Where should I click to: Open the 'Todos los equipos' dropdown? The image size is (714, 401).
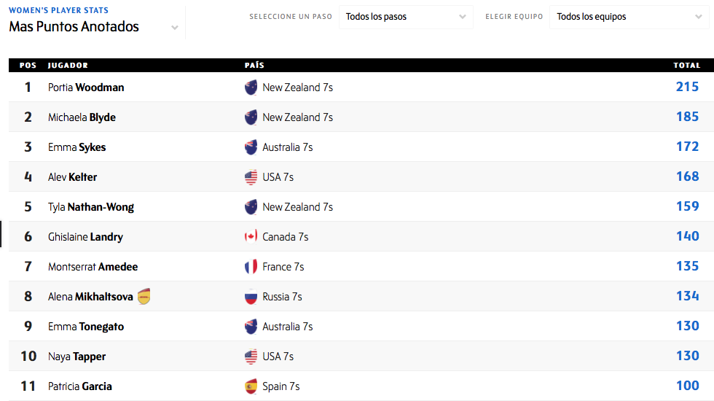click(627, 17)
